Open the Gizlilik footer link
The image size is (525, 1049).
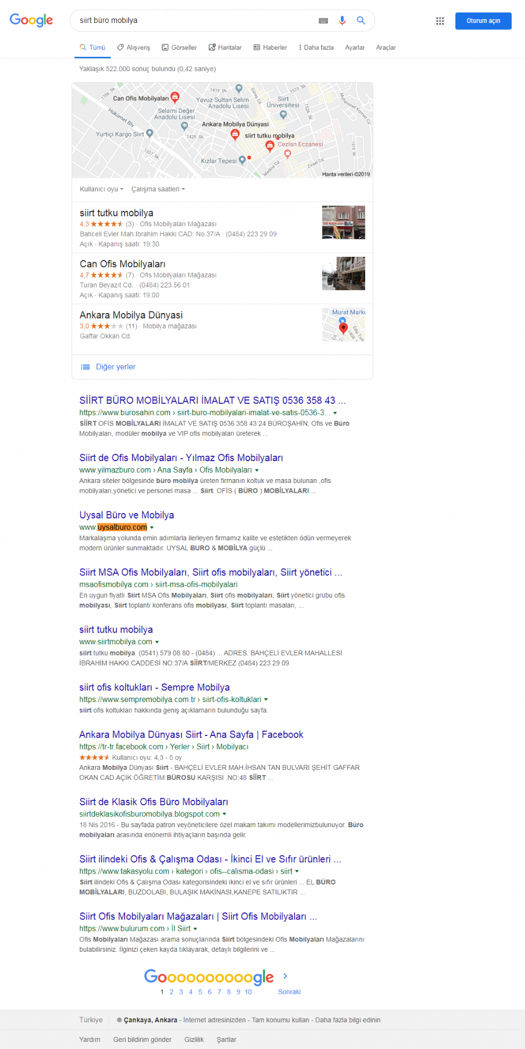coord(194,1040)
